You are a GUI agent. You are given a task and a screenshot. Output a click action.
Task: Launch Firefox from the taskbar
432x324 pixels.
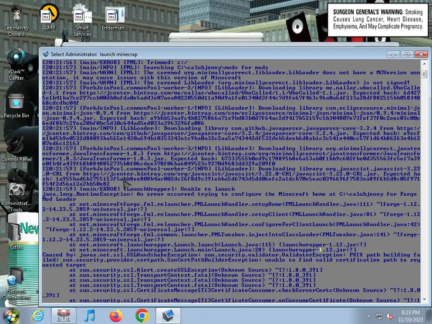(x=116, y=316)
